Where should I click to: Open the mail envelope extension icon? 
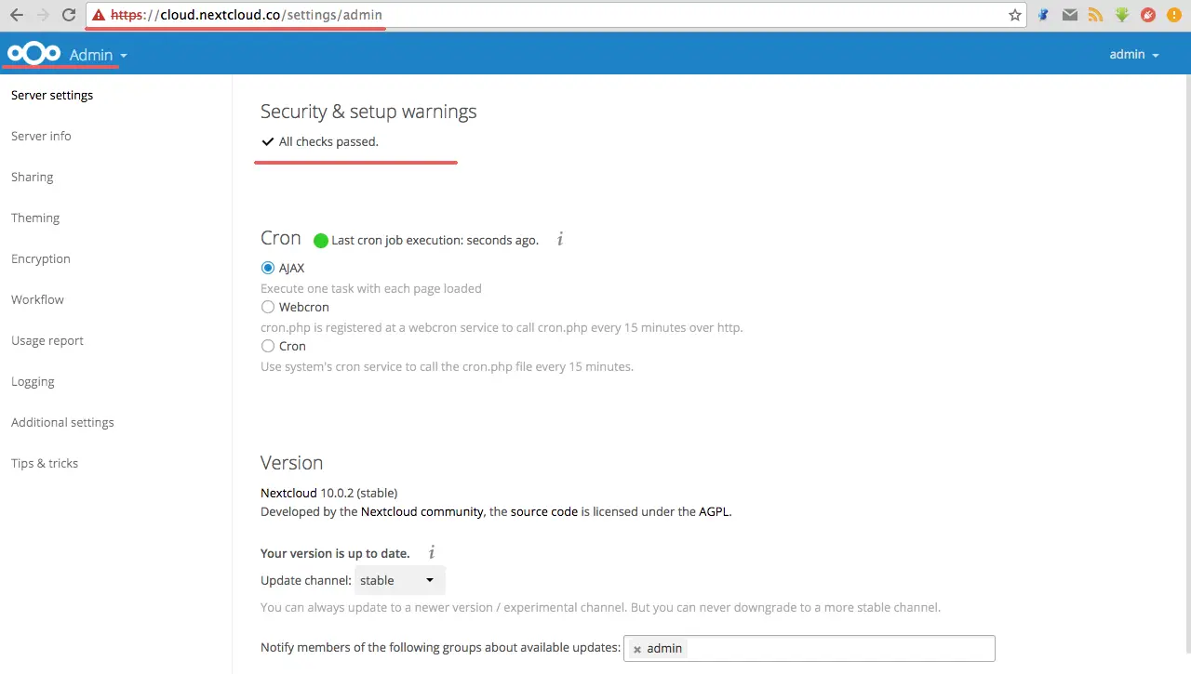(1070, 15)
